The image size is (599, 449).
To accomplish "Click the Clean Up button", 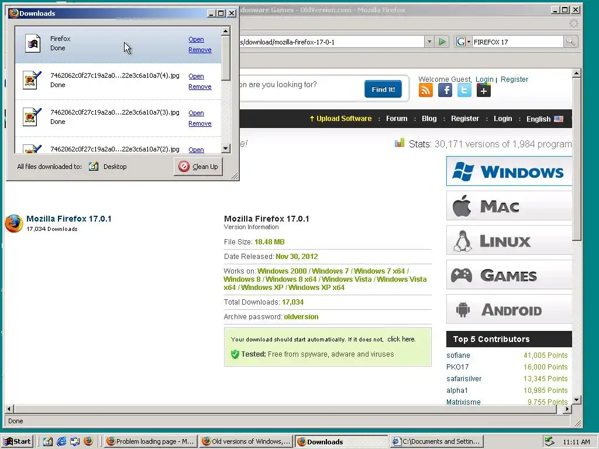I will pos(198,167).
